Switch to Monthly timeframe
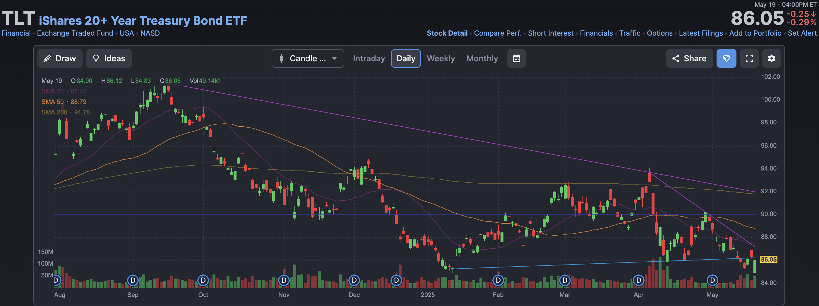This screenshot has height=306, width=819. point(482,58)
